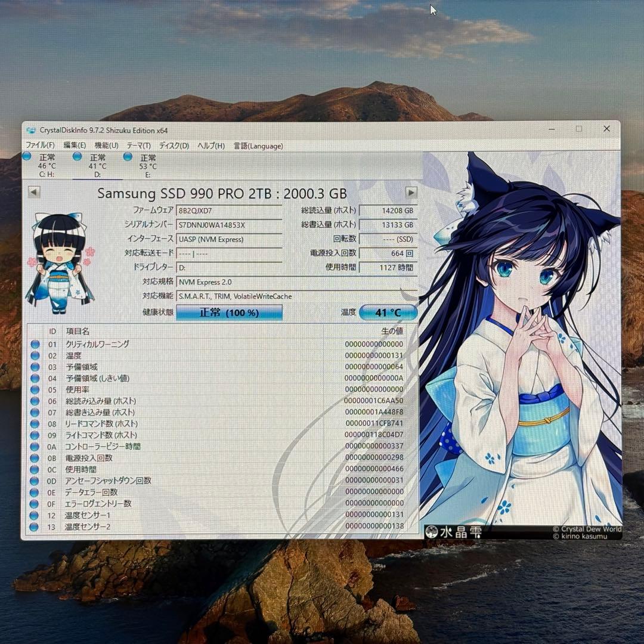Select raw value 00000000000138

(x=374, y=526)
